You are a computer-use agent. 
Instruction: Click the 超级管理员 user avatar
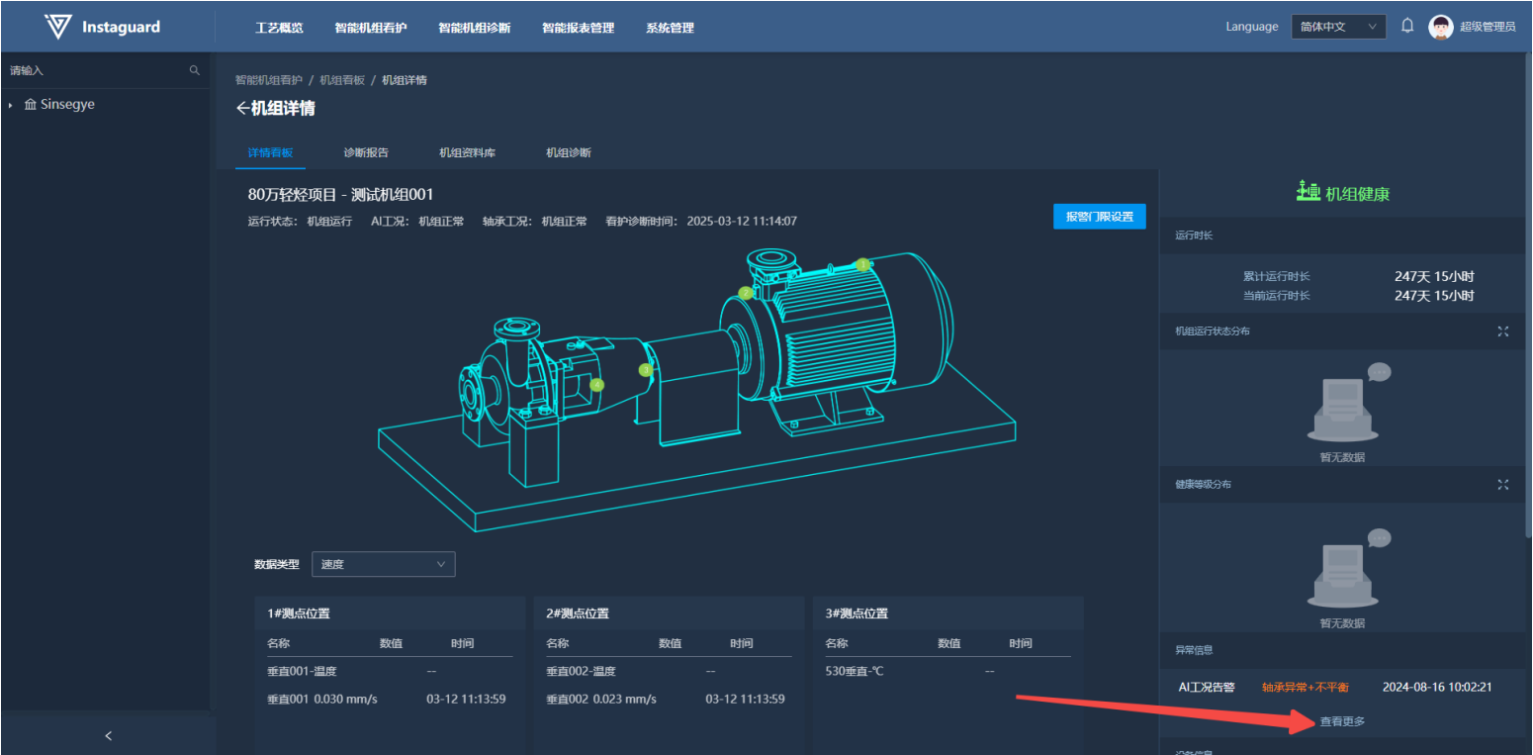coord(1440,27)
